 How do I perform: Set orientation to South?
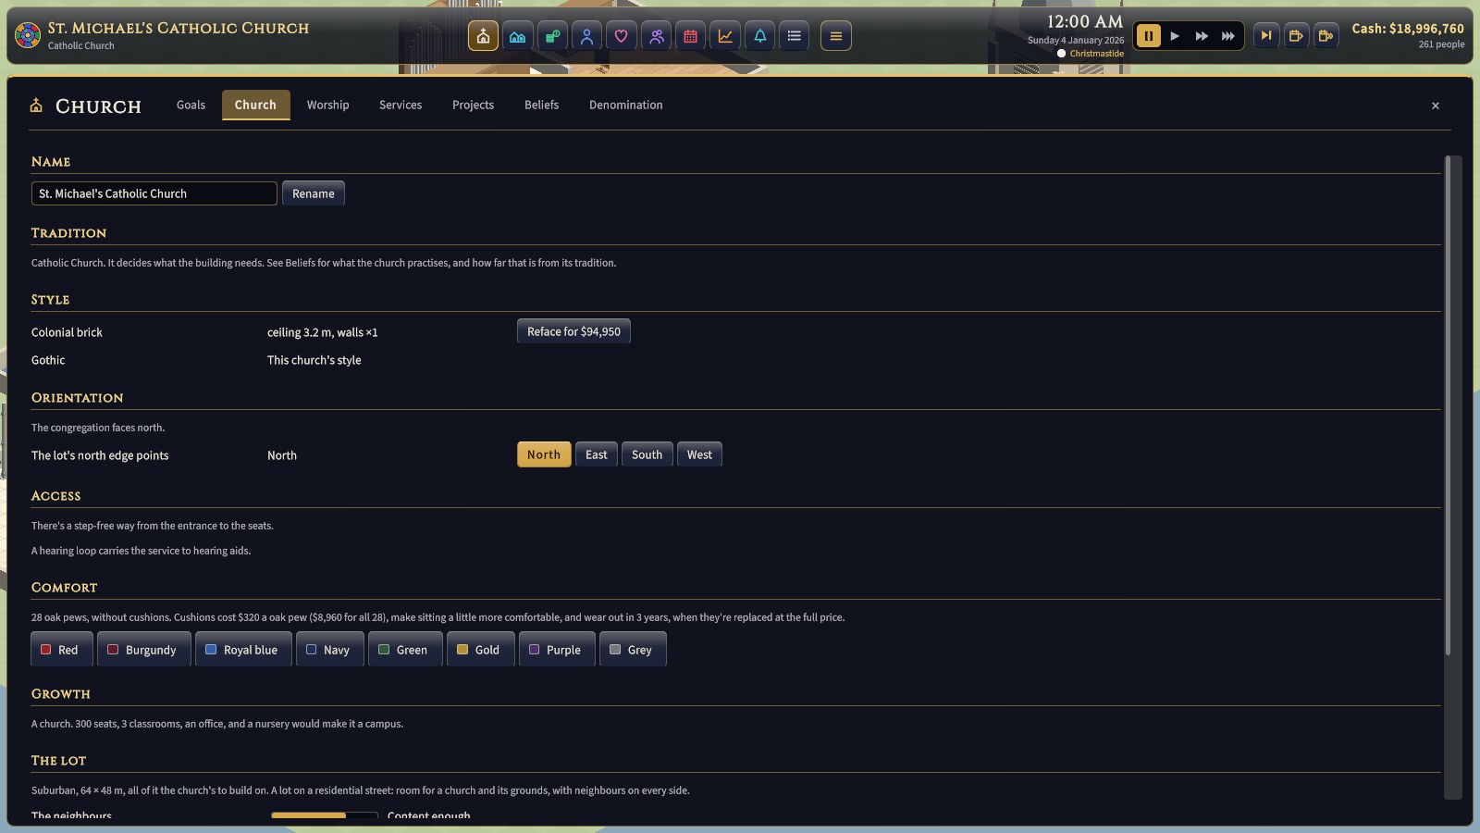pos(647,454)
